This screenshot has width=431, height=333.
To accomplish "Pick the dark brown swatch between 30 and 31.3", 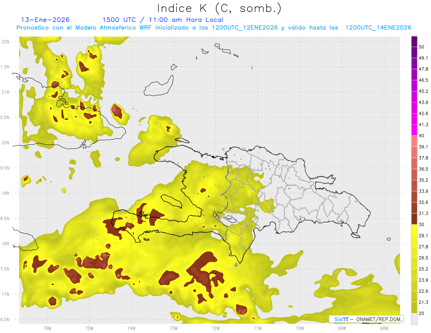I will 414,219.
